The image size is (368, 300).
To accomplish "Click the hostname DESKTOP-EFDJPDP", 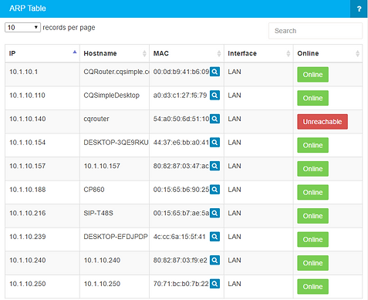I will 116,237.
